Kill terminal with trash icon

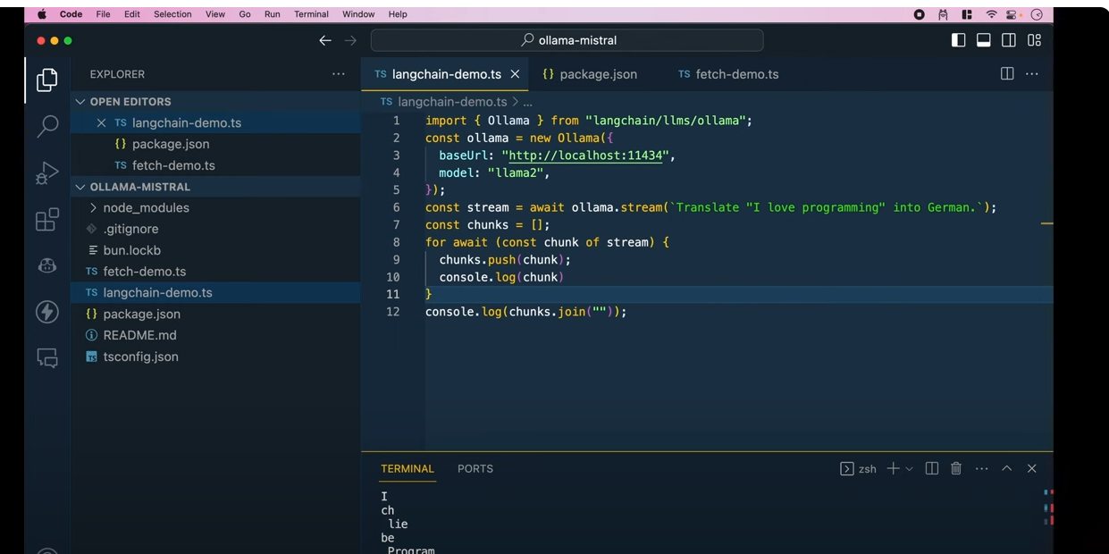956,468
